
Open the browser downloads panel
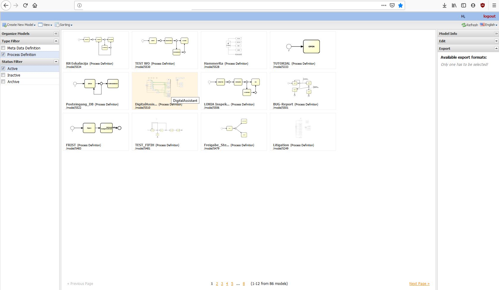coord(445,5)
